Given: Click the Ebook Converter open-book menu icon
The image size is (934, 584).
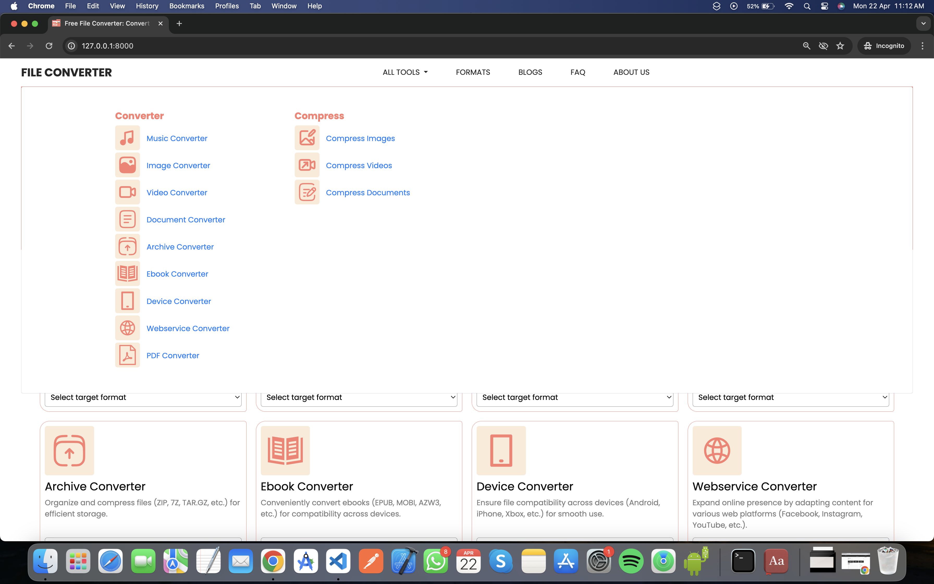Looking at the screenshot, I should tap(127, 274).
